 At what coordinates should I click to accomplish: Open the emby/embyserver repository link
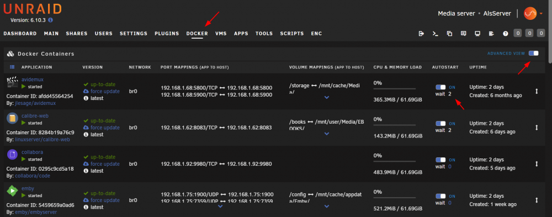(x=35, y=212)
